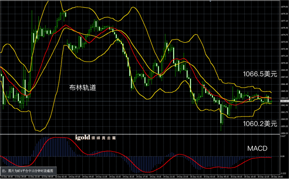
Task: Select the 布林轨道 text label
Action: coord(83,88)
